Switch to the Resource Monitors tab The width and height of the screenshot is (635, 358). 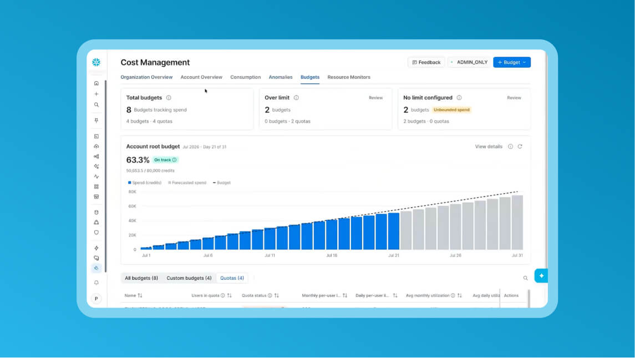349,77
